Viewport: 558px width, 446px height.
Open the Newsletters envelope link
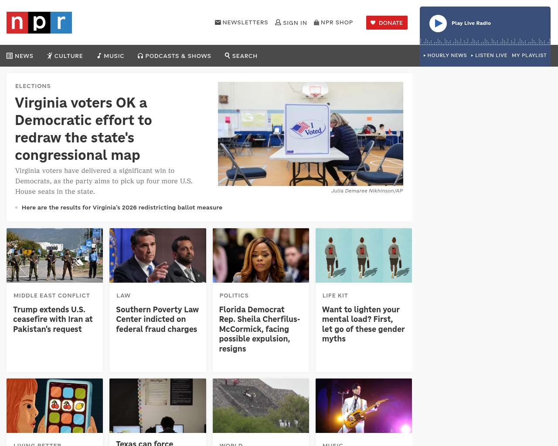pos(242,22)
